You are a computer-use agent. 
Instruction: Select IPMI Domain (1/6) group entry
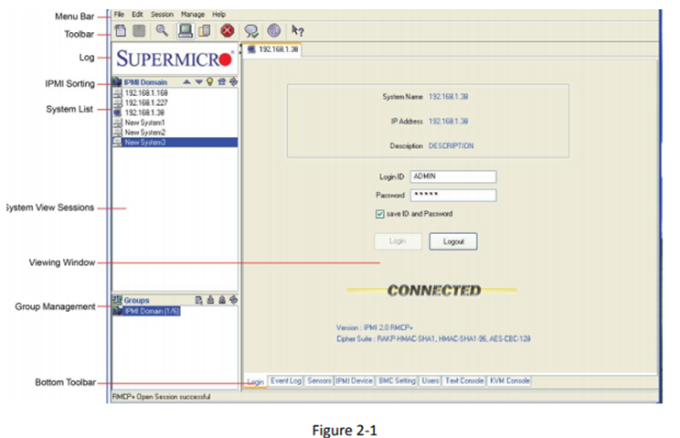148,311
